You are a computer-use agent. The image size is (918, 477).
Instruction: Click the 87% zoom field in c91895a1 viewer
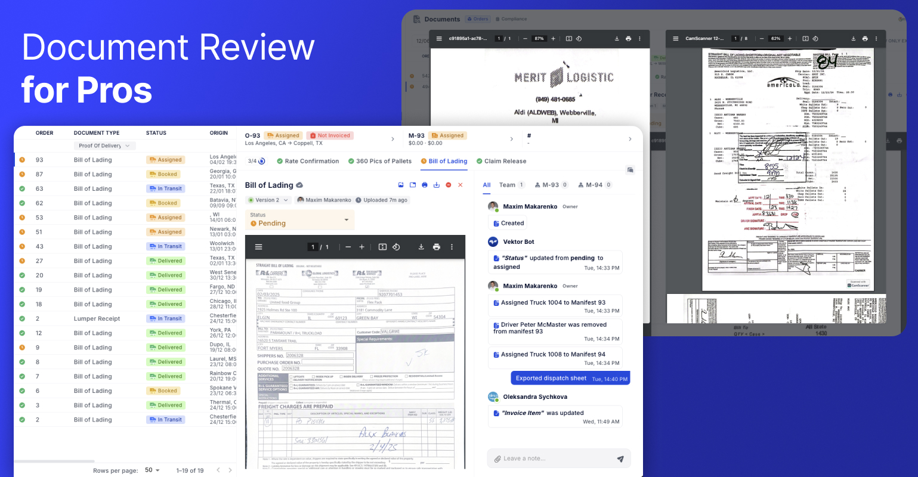(x=539, y=39)
